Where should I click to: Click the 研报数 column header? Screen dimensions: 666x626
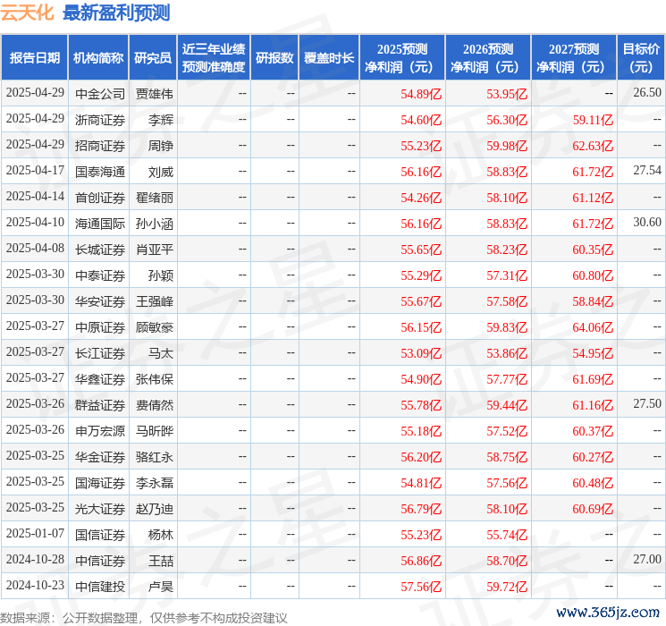[x=274, y=58]
